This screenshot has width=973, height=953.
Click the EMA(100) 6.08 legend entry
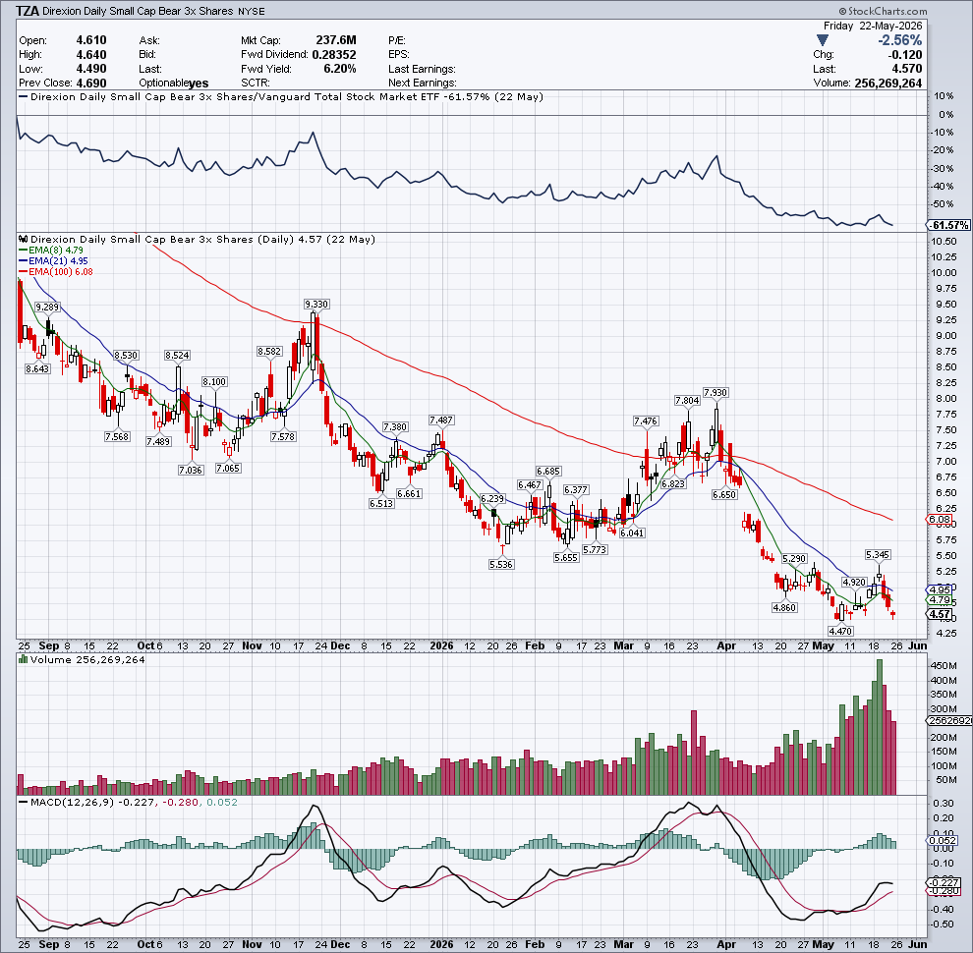tap(56, 271)
